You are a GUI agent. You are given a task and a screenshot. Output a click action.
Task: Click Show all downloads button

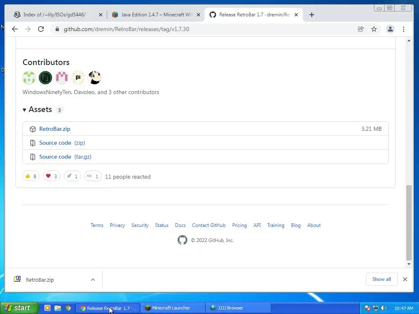click(382, 279)
